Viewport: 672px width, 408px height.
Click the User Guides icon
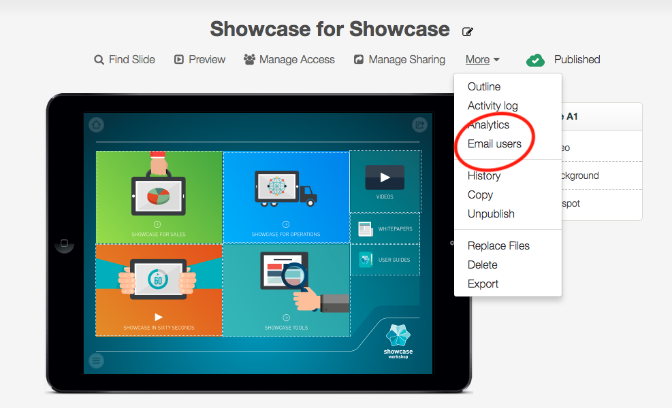(x=365, y=260)
